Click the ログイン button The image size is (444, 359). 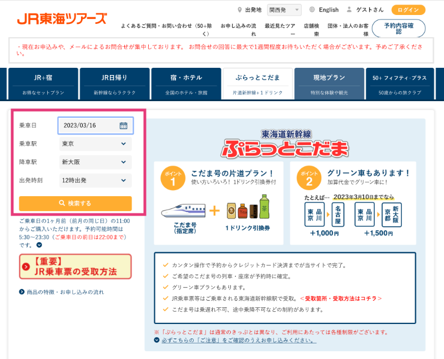pos(408,10)
